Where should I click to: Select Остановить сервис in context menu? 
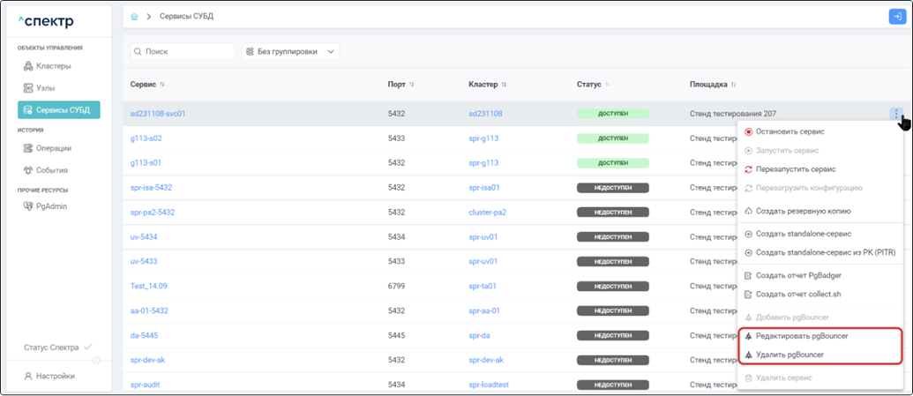(x=790, y=131)
